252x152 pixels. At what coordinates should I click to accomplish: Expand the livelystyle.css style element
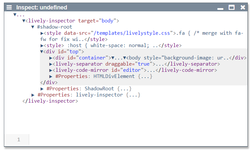tap(42, 33)
